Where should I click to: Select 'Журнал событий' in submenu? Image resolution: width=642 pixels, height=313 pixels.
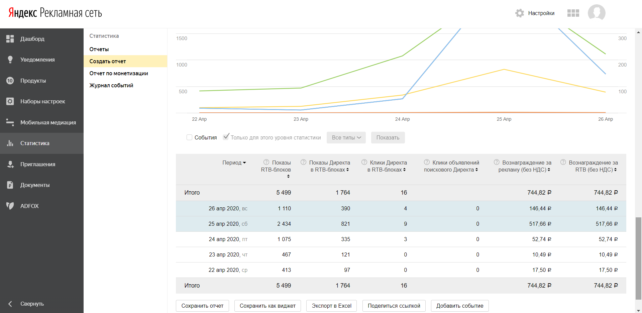(x=111, y=85)
